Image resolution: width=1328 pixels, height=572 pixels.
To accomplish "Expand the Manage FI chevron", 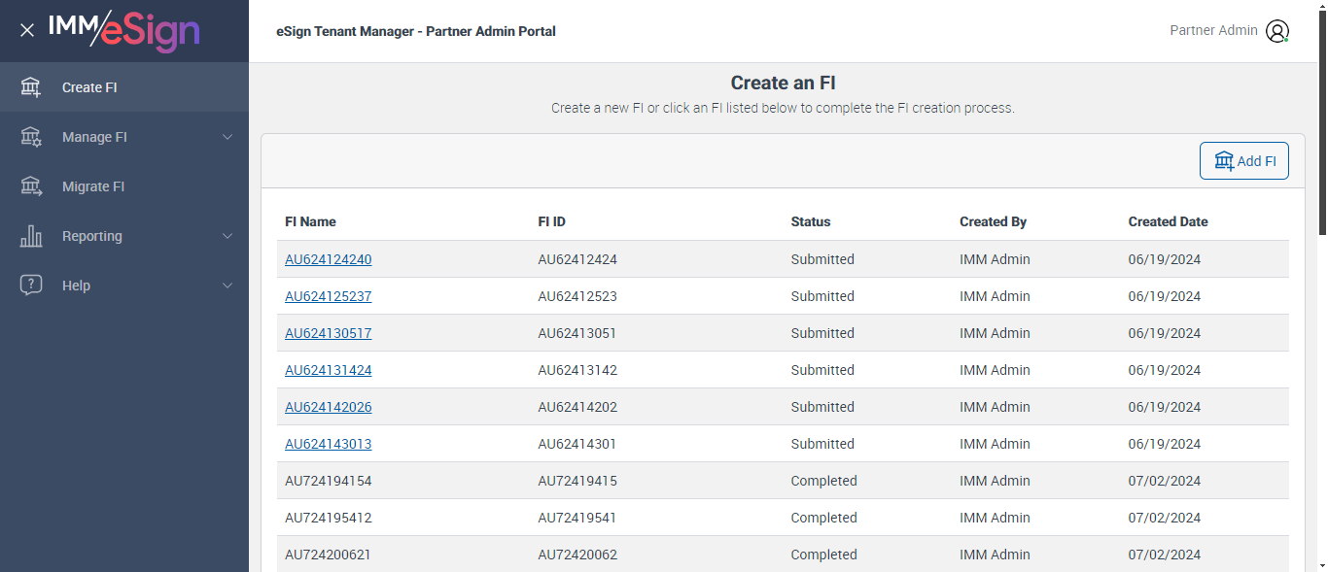I will pos(227,137).
